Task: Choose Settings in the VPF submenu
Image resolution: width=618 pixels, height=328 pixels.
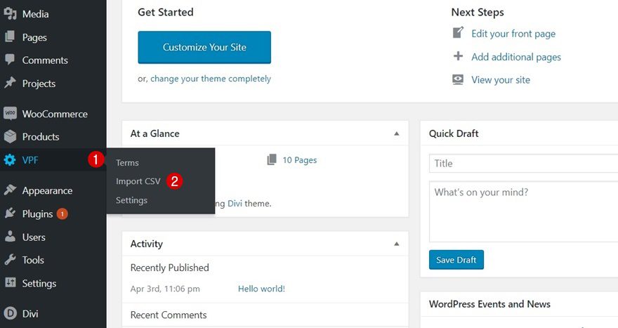Action: click(x=131, y=200)
